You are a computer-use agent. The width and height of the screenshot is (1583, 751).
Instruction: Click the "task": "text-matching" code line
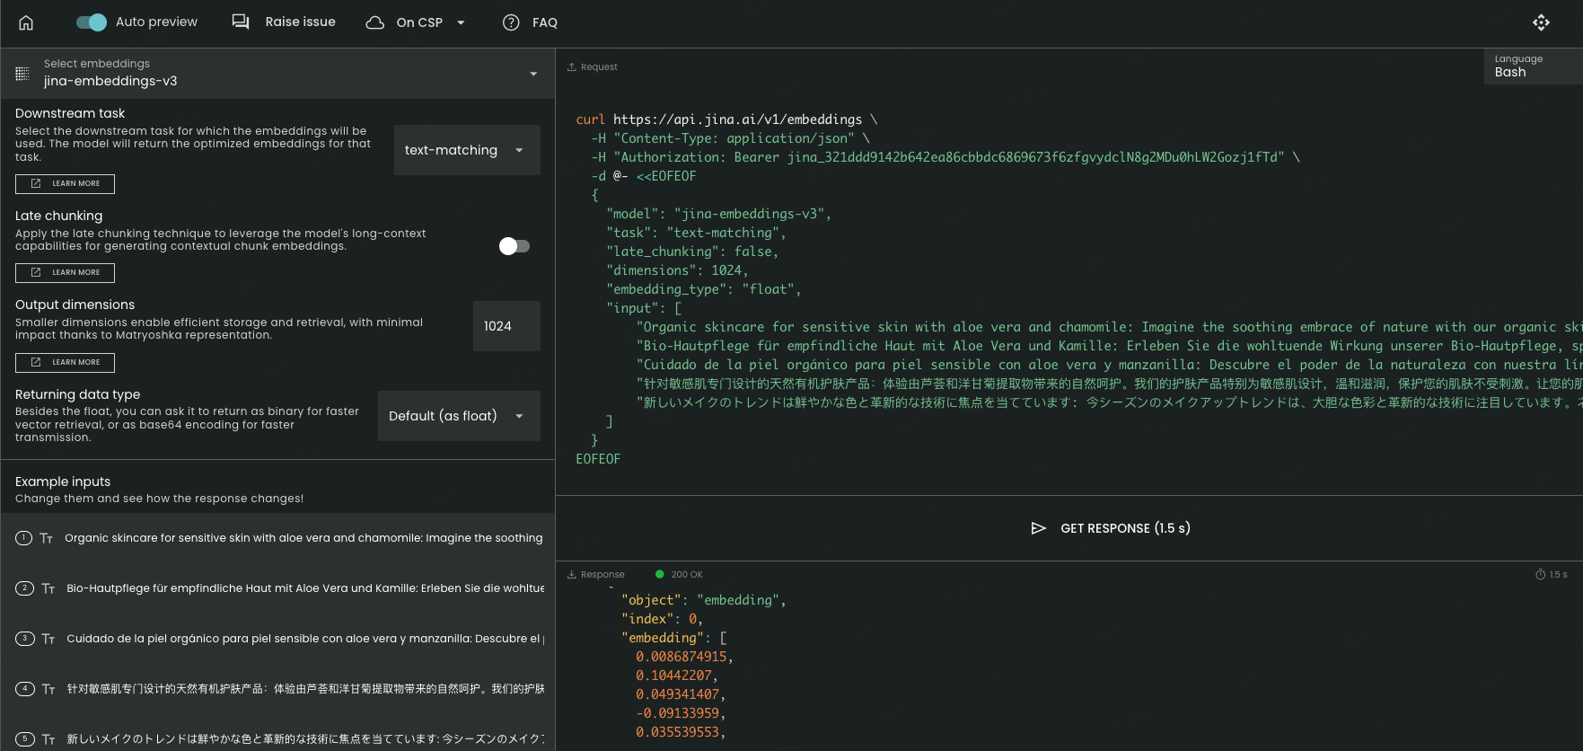(x=696, y=233)
